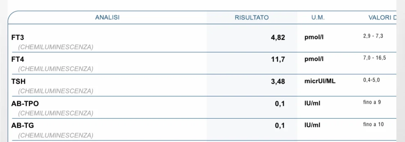Click the TSH reference range 0,4-5,0

point(372,80)
